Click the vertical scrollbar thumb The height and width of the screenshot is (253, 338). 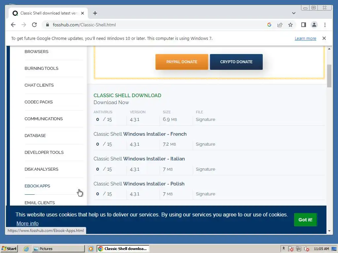pos(329,76)
